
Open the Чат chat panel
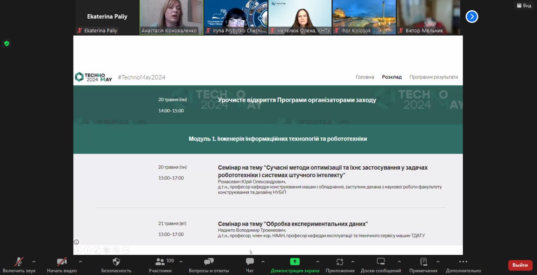250,265
